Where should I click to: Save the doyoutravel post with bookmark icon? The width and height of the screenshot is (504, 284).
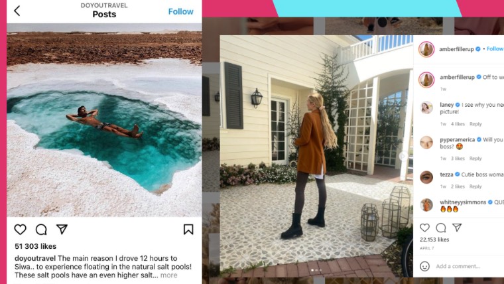click(188, 230)
